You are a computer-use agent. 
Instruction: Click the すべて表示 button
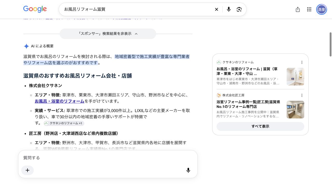coord(260,126)
